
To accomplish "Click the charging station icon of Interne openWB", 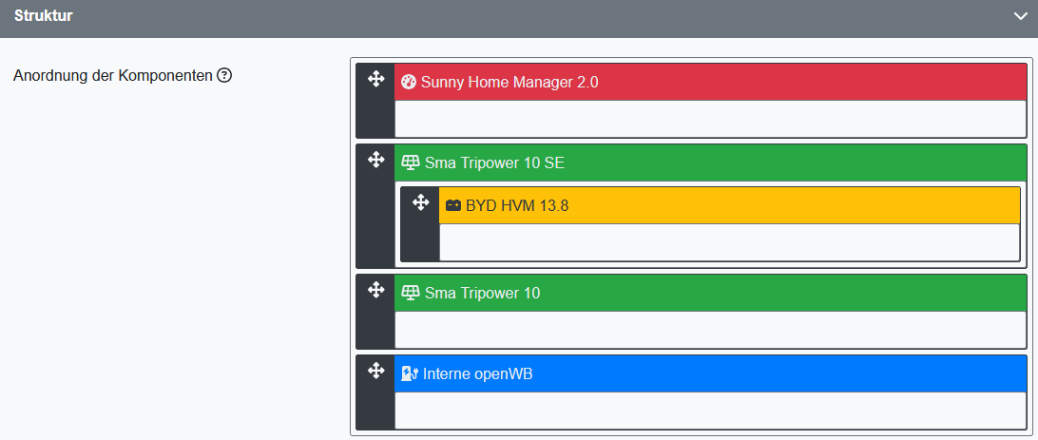I will 410,374.
